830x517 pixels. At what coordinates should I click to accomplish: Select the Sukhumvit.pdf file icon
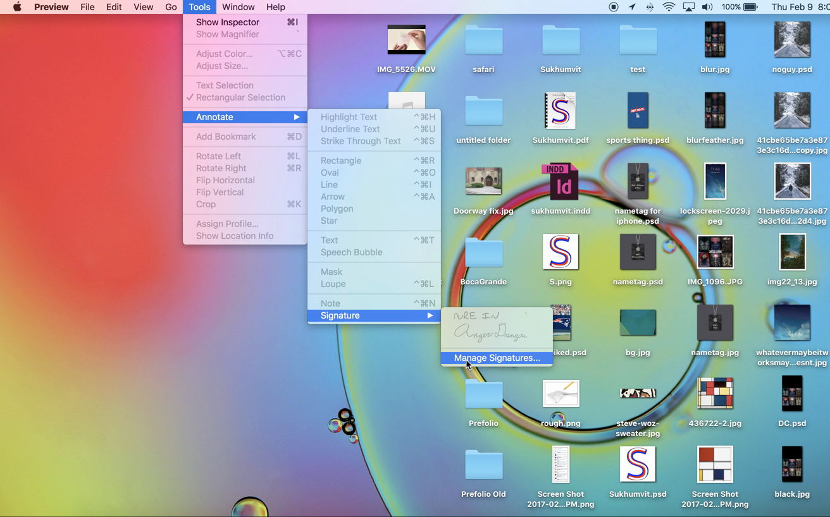pos(561,111)
